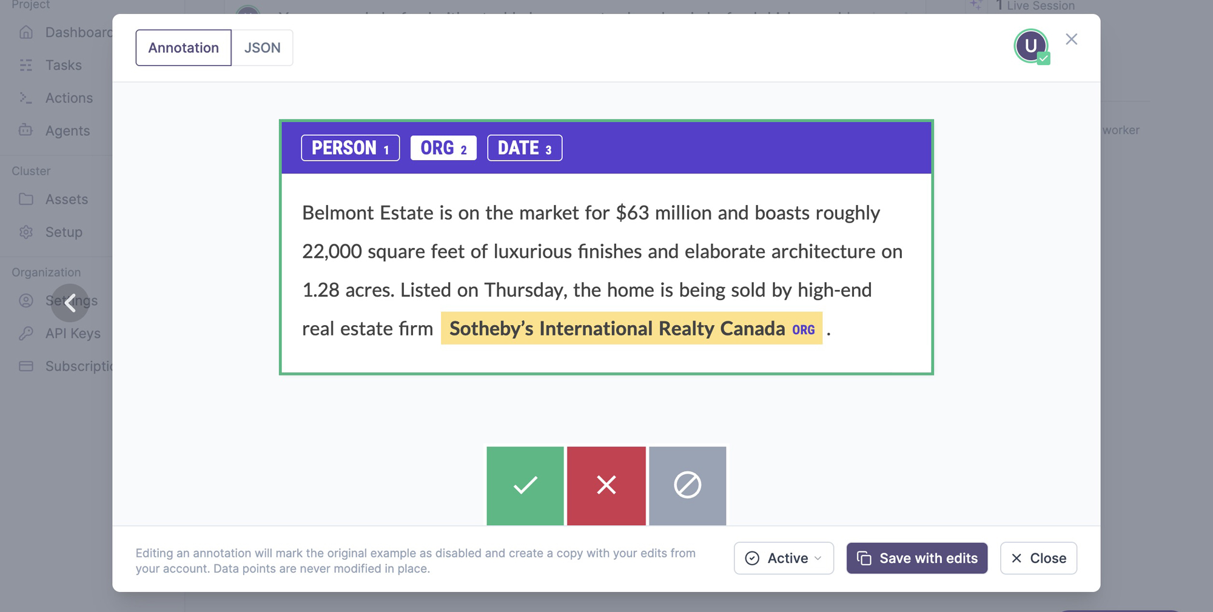Switch to the JSON tab
Viewport: 1213px width, 612px height.
(x=262, y=48)
